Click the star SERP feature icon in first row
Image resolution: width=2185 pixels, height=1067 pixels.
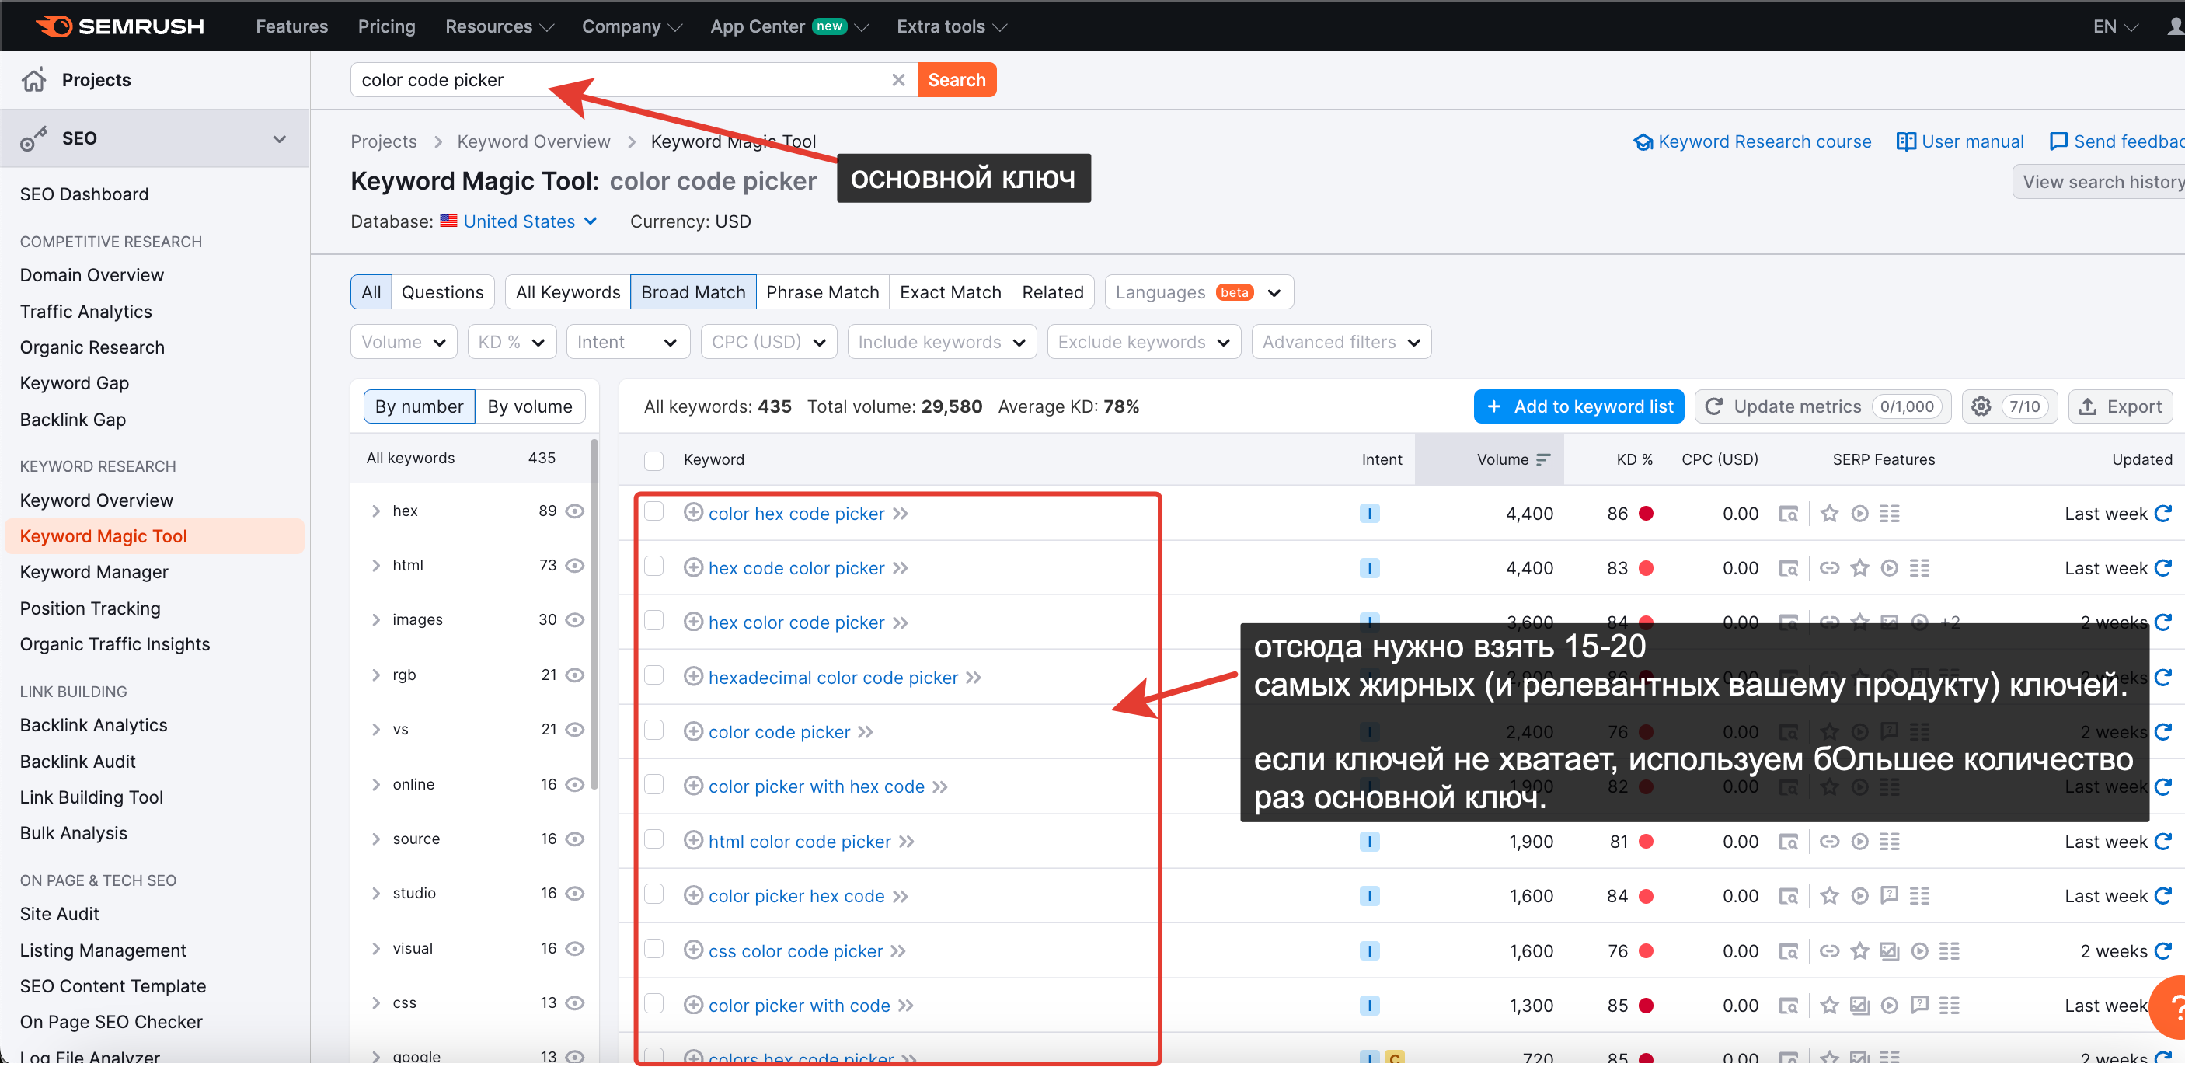pos(1829,513)
